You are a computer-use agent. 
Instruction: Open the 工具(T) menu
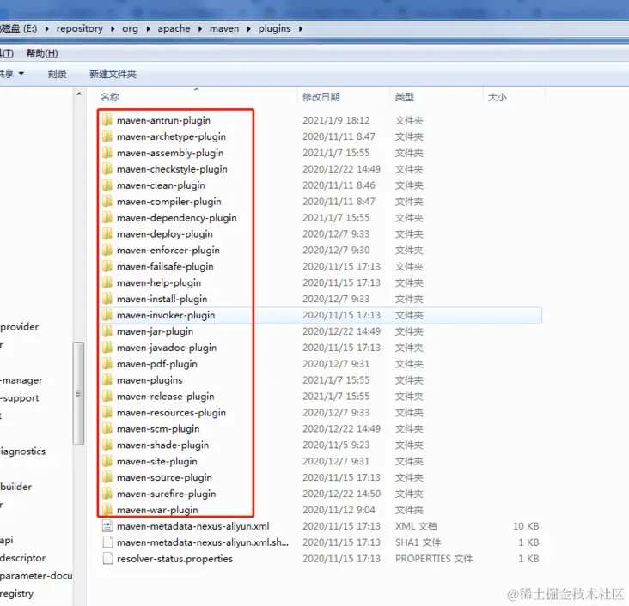pyautogui.click(x=7, y=53)
